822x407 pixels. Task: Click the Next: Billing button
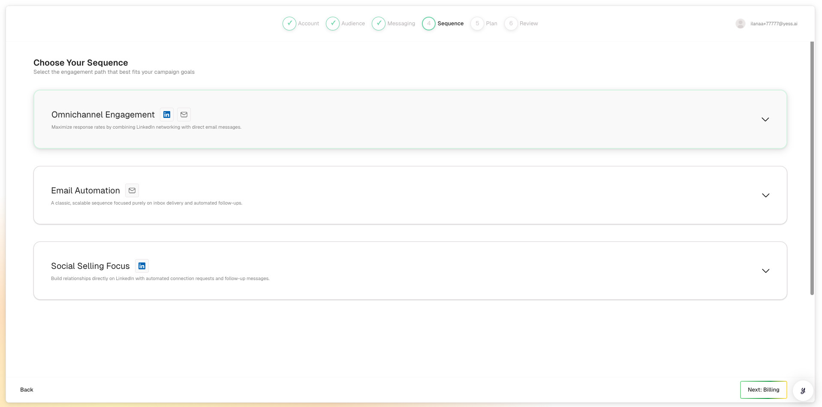(x=763, y=390)
